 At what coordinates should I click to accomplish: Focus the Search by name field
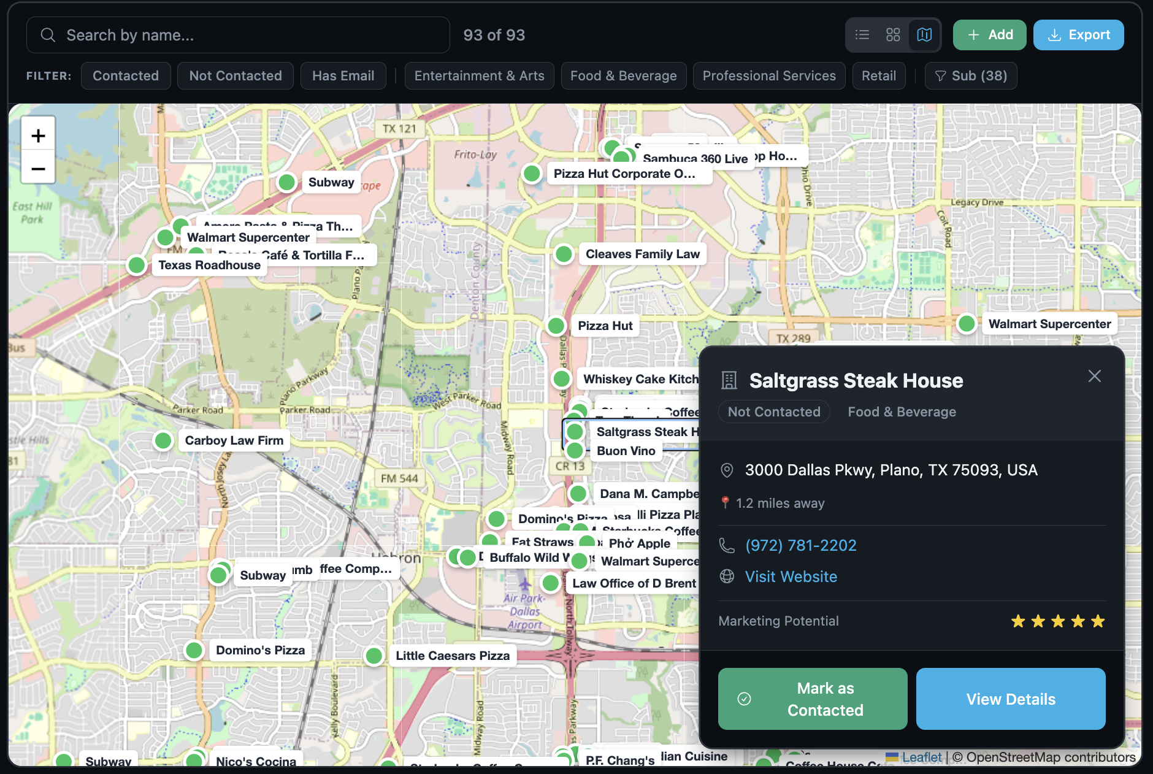[x=238, y=35]
